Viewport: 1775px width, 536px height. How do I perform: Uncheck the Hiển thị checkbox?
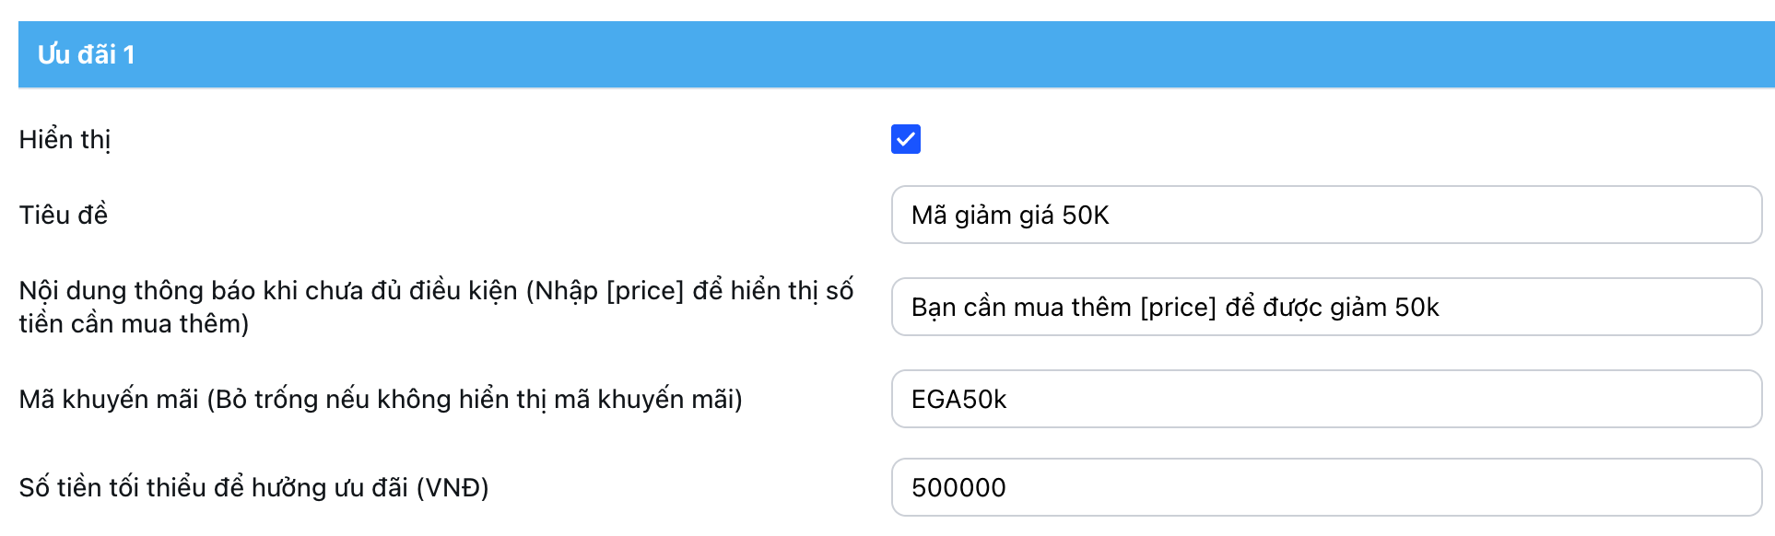(905, 139)
